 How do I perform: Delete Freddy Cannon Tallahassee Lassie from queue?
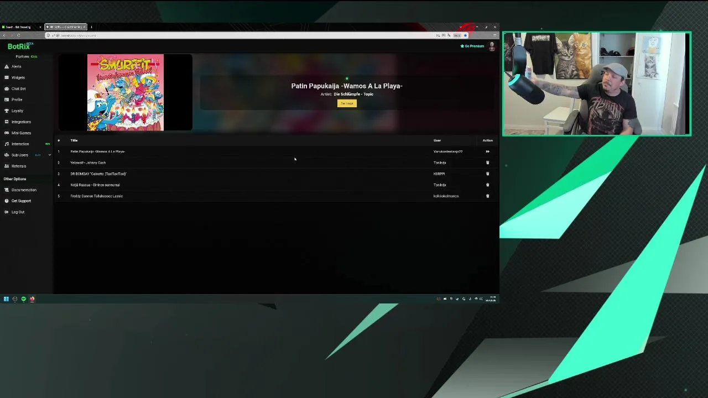click(x=487, y=196)
